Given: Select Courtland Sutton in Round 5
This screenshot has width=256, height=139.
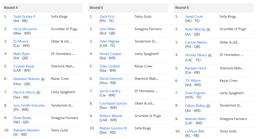Looking at the screenshot, I should click(x=113, y=104).
